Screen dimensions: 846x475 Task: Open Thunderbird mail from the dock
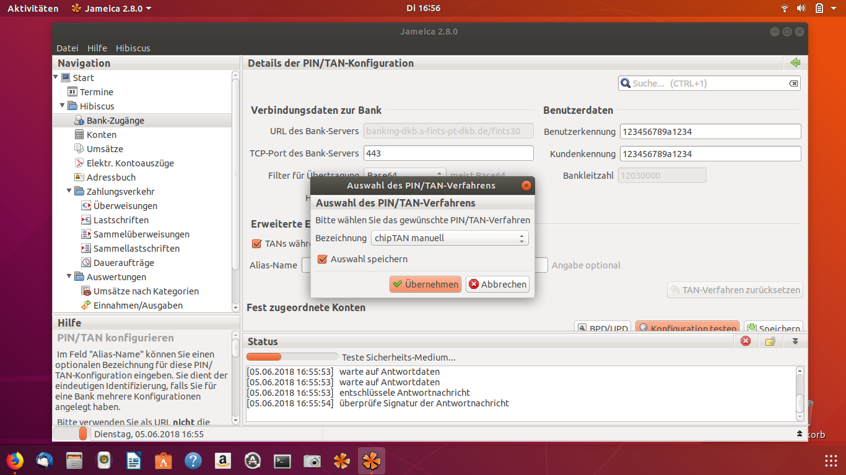click(44, 461)
